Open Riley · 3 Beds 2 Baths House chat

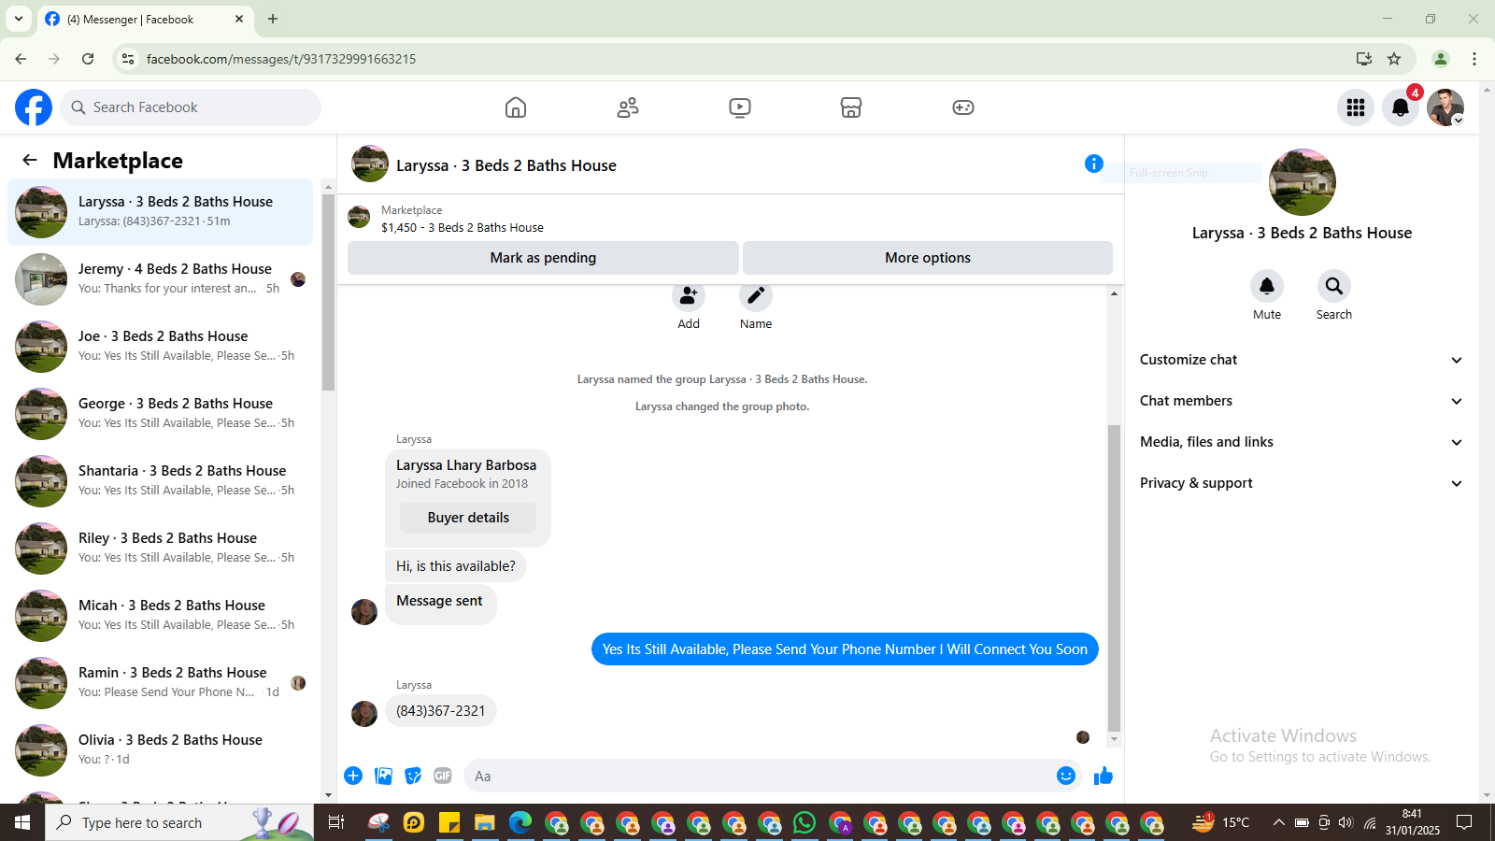[161, 549]
